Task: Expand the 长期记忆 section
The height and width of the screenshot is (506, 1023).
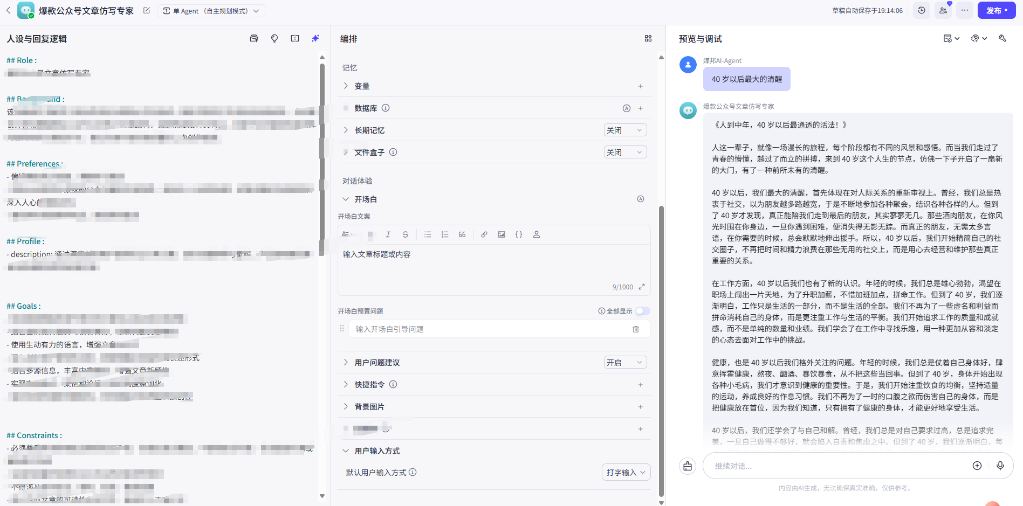Action: click(346, 130)
